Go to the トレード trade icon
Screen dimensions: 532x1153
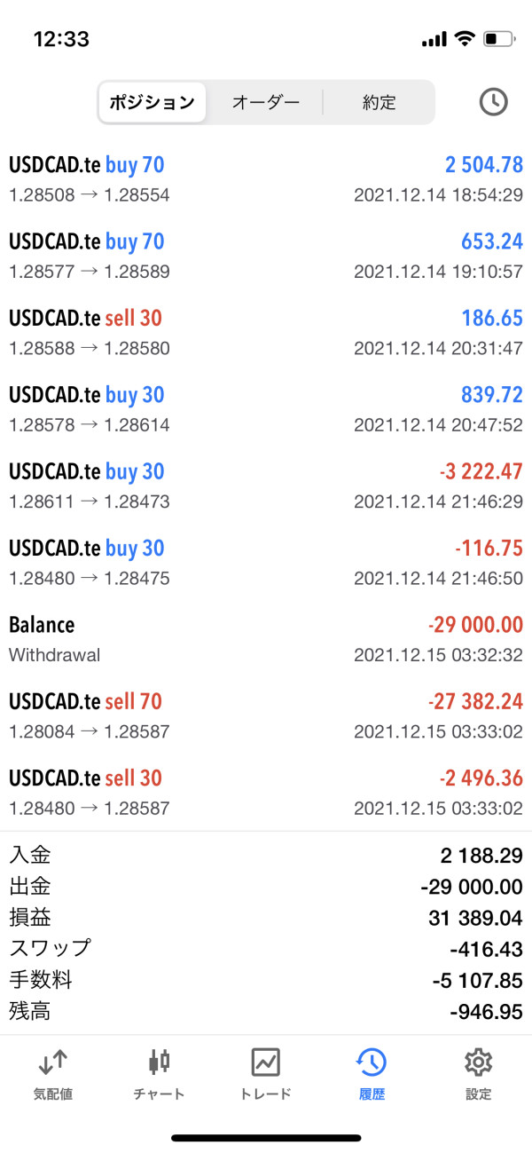click(x=266, y=1062)
